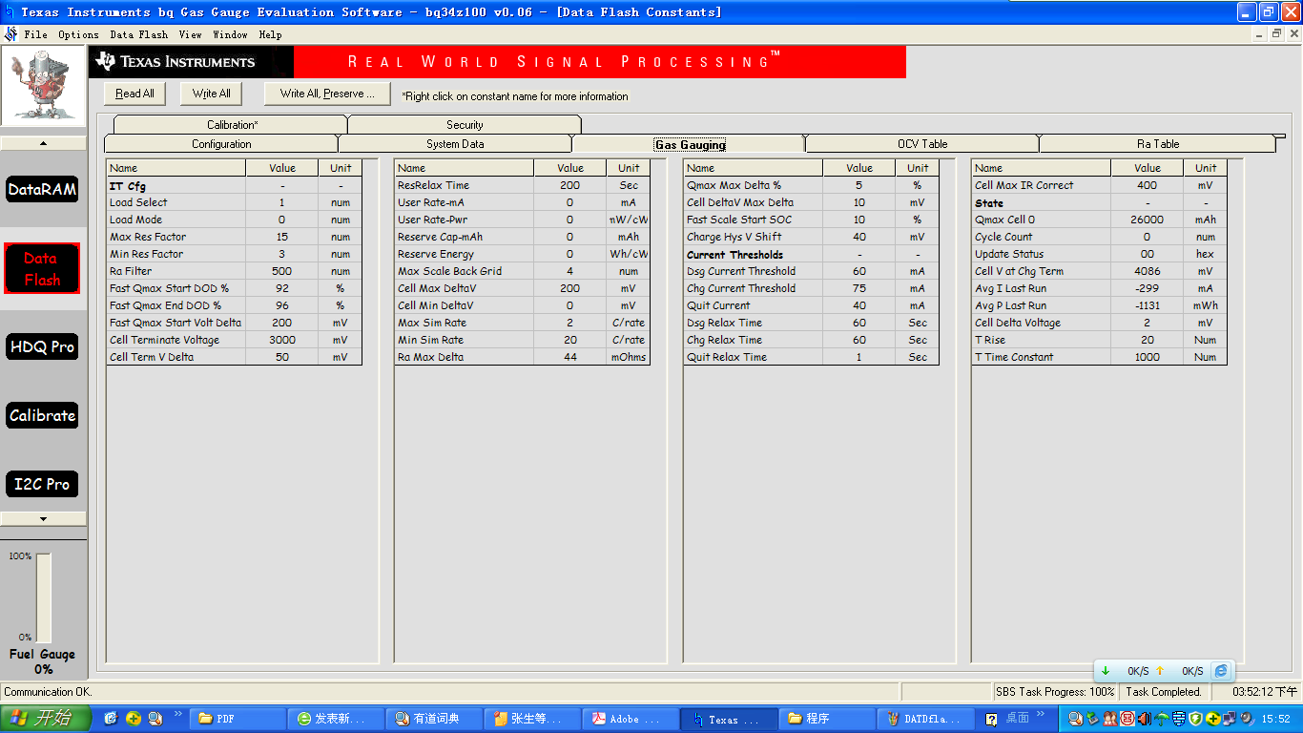Select the Gas Gauging tab
This screenshot has height=733, width=1303.
click(689, 144)
